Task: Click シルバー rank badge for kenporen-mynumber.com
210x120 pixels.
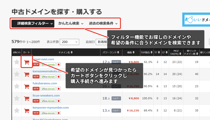Action: tap(116, 110)
